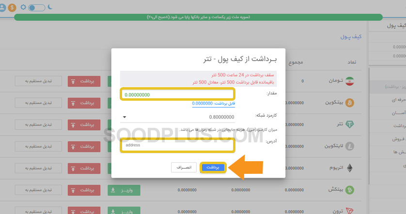Click the کیف پول page heading link
Image resolution: width=406 pixels, height=214 pixels.
tap(351, 37)
